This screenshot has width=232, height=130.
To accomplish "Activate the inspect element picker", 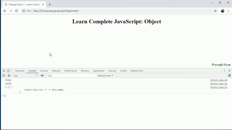I will tap(4, 71).
